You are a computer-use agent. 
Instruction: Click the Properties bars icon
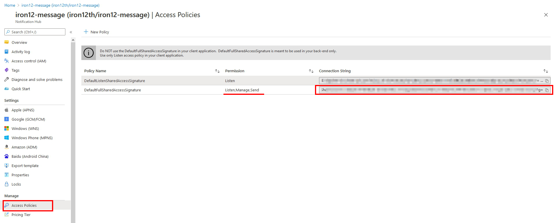pyautogui.click(x=6, y=175)
